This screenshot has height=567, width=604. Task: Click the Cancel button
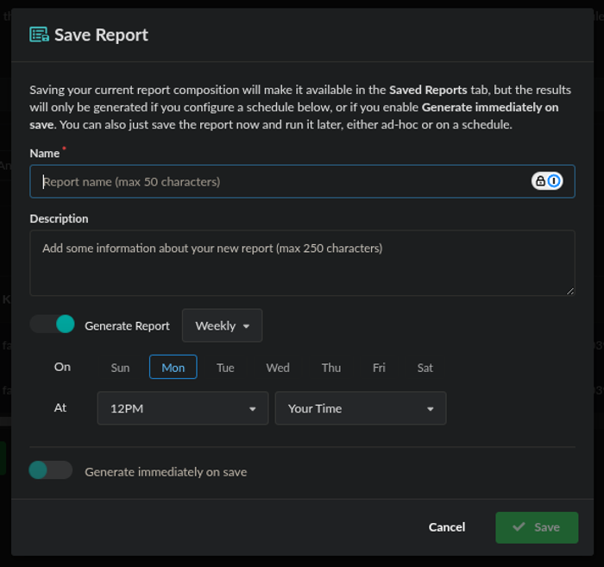point(447,527)
